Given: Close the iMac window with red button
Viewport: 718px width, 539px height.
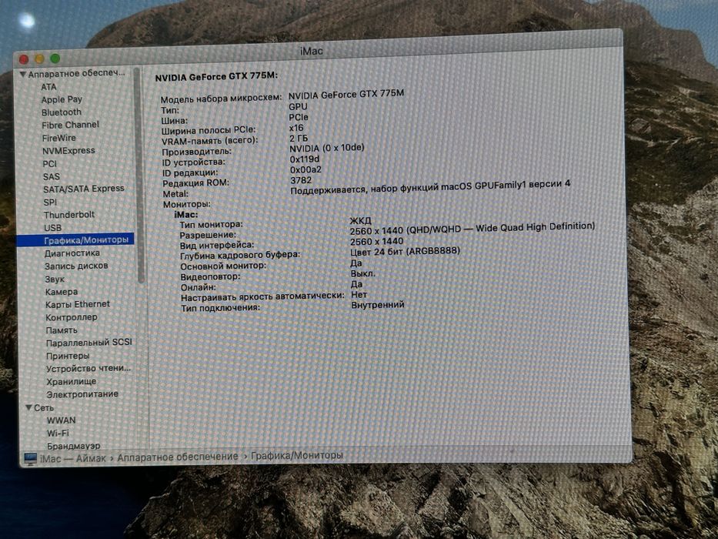Looking at the screenshot, I should [24, 59].
